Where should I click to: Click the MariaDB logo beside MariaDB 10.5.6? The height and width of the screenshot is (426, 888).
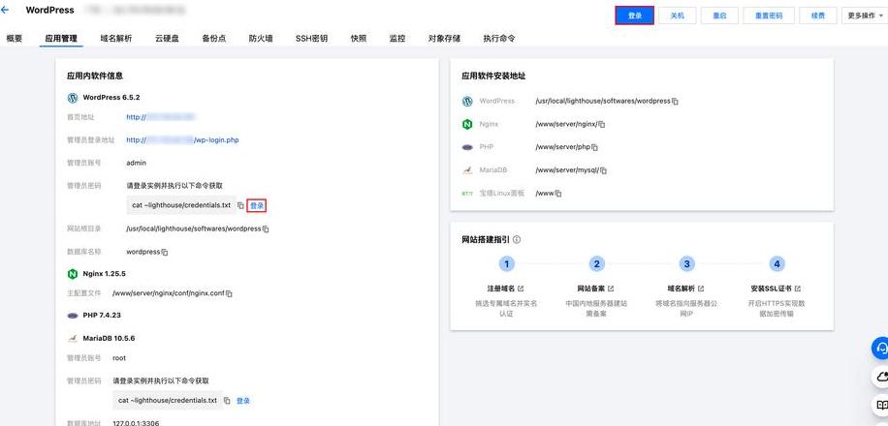tap(72, 338)
